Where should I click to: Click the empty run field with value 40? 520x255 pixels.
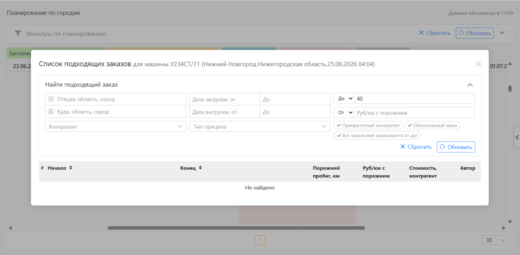pyautogui.click(x=414, y=98)
